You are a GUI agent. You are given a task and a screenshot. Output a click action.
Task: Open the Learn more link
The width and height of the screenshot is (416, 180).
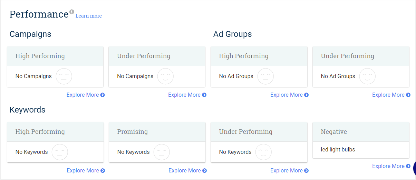point(89,16)
